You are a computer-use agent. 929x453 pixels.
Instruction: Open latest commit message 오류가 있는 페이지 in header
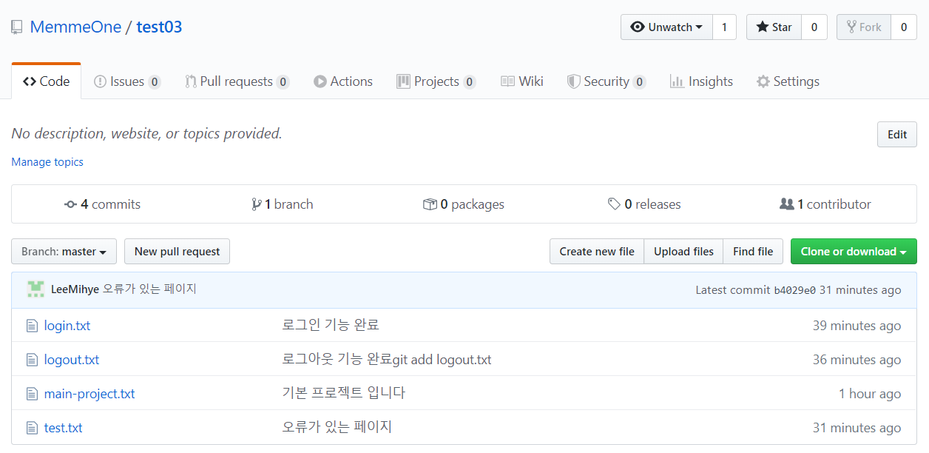(149, 289)
